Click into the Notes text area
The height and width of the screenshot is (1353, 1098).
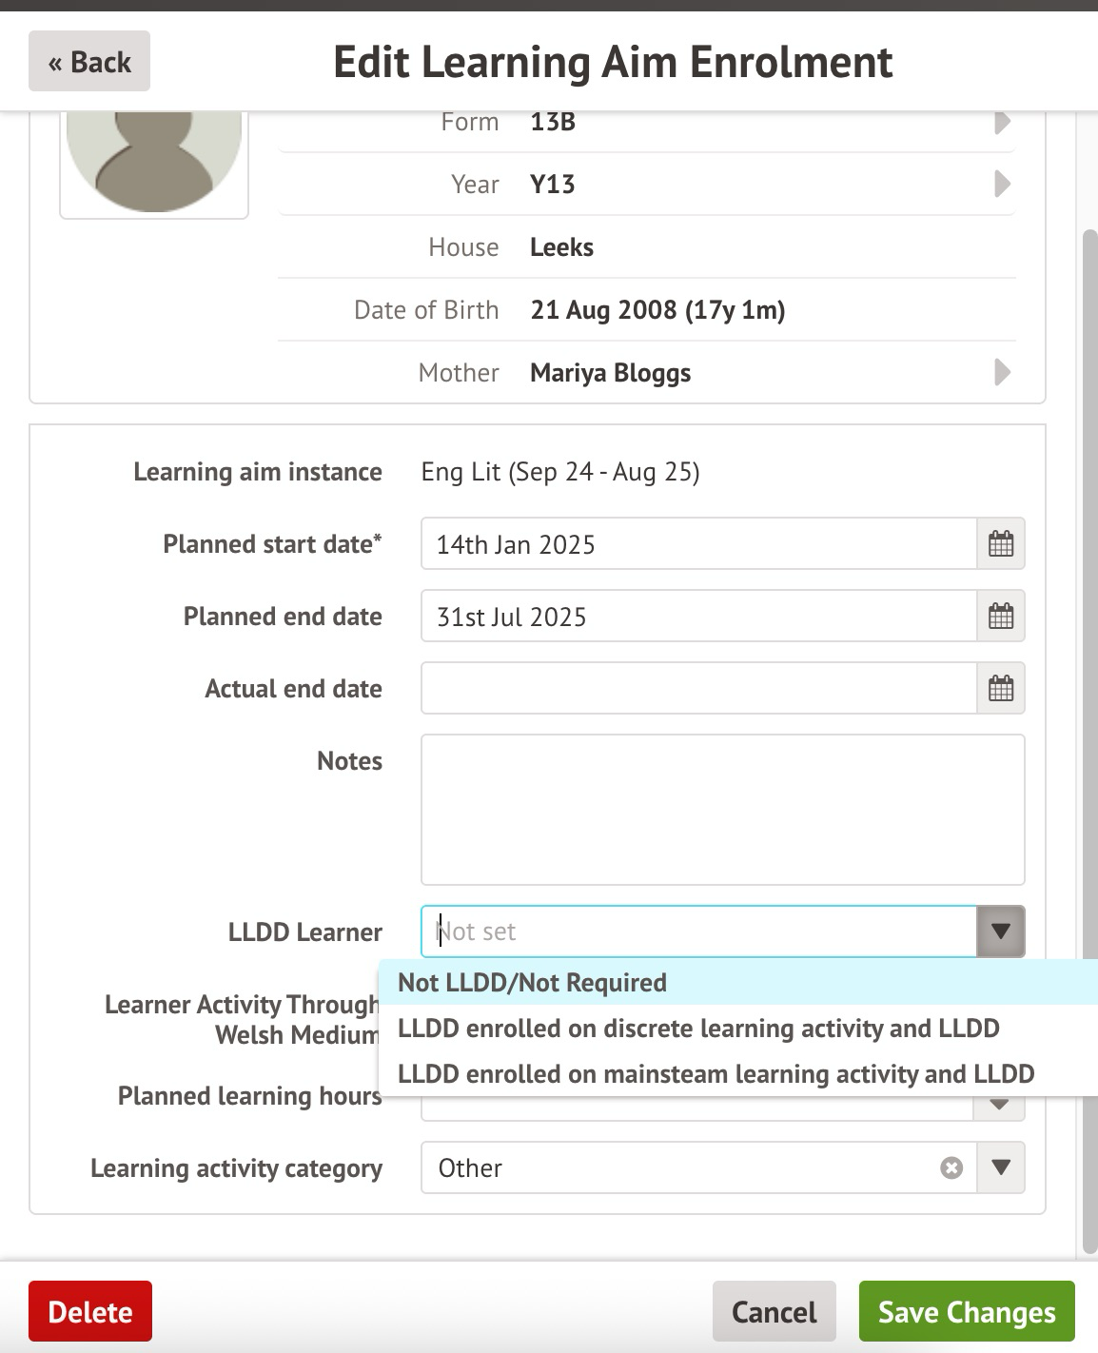click(x=722, y=810)
